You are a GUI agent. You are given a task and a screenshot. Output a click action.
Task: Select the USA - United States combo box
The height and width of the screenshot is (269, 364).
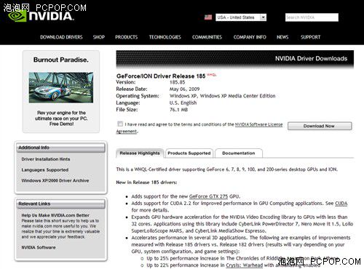[x=241, y=17]
